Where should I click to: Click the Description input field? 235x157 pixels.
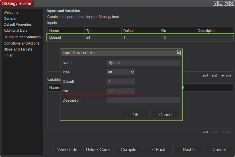[x=143, y=100]
